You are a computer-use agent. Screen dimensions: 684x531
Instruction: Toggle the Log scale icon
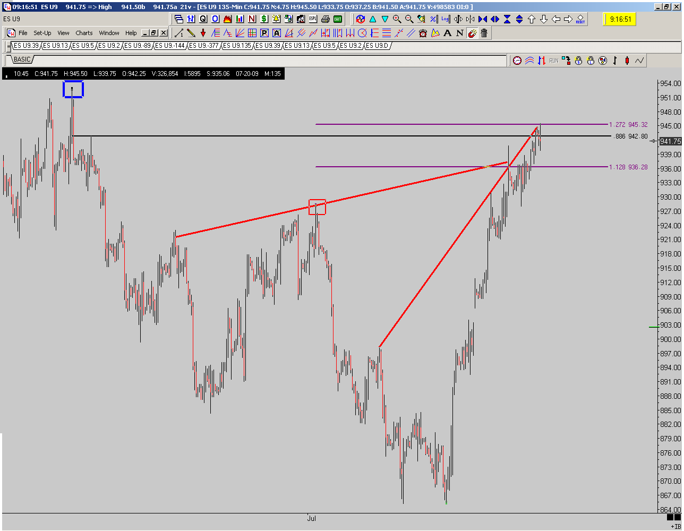coord(446,19)
